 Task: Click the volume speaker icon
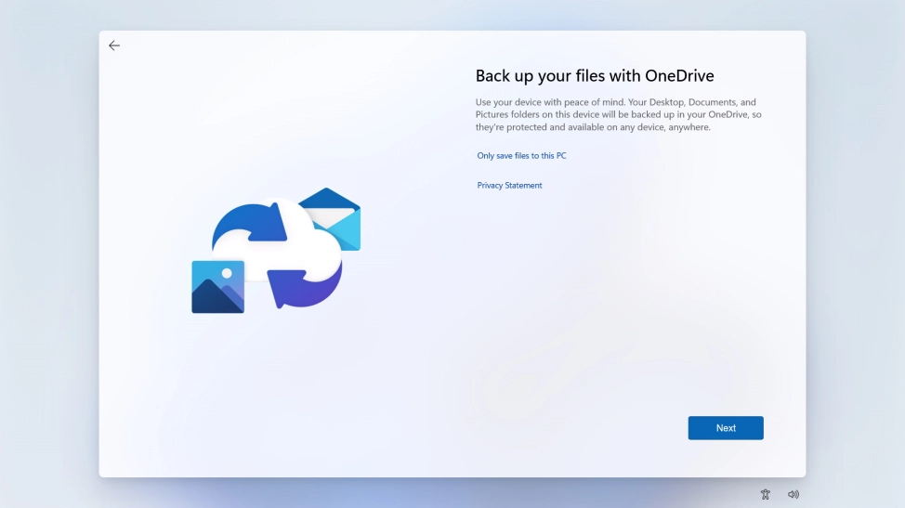tap(794, 494)
